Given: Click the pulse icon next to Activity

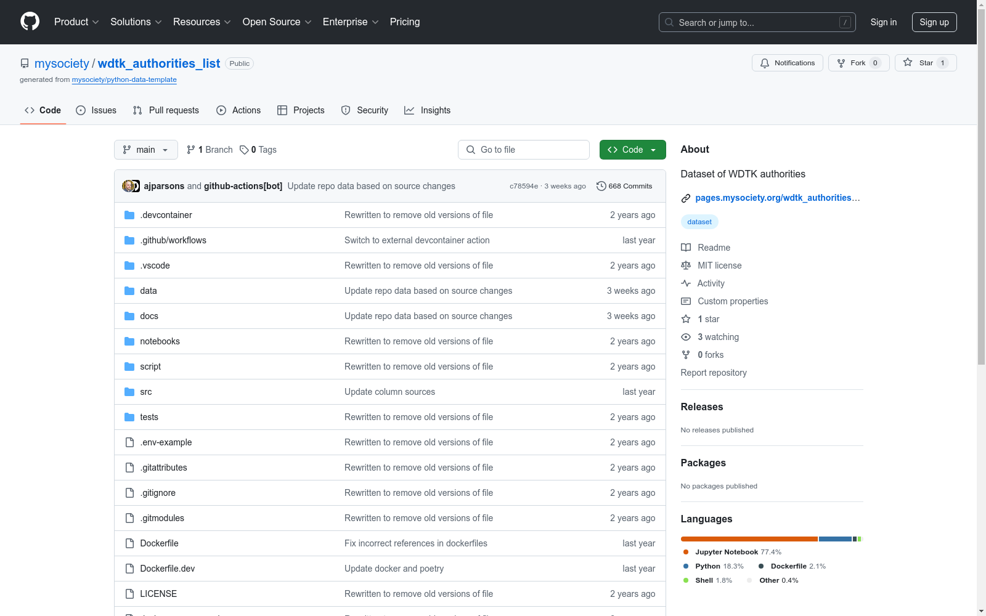Looking at the screenshot, I should 686,283.
